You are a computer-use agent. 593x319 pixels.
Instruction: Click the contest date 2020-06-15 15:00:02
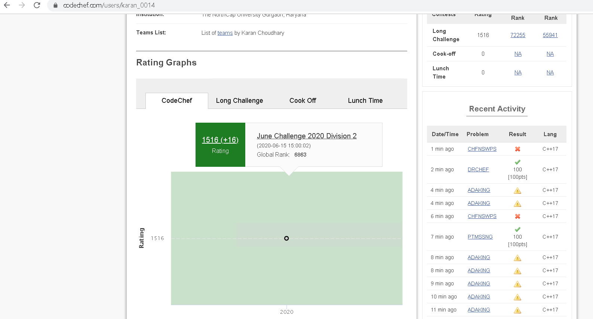[x=284, y=145]
